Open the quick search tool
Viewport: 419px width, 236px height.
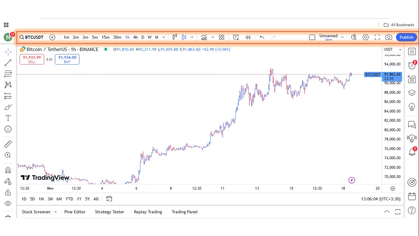354,37
